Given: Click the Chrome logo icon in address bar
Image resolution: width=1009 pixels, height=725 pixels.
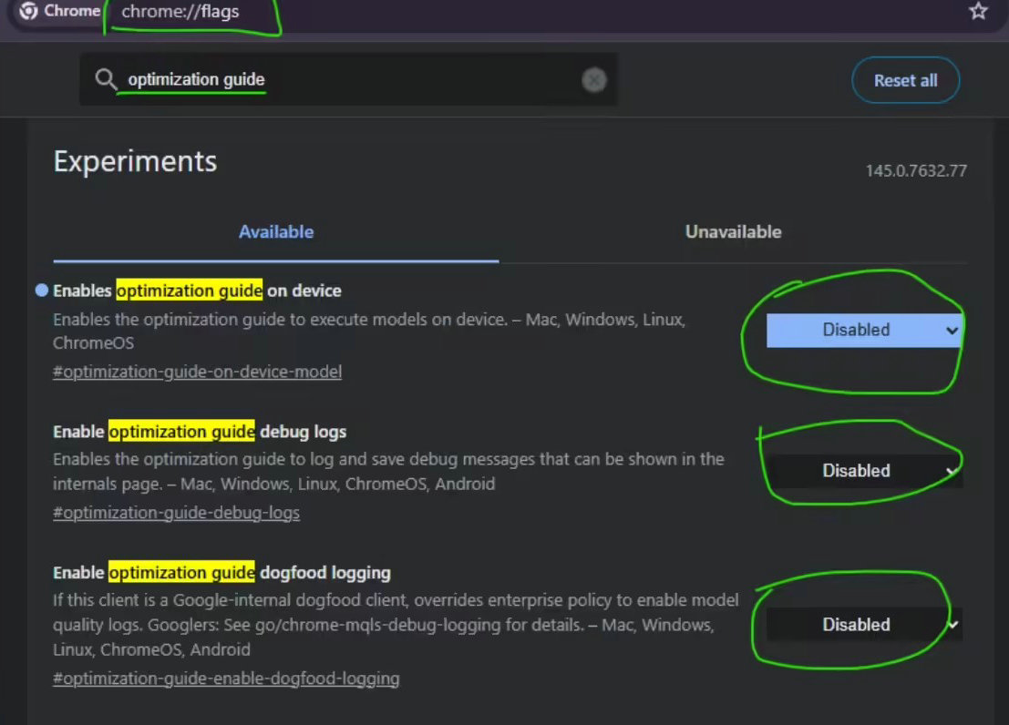Looking at the screenshot, I should 27,11.
